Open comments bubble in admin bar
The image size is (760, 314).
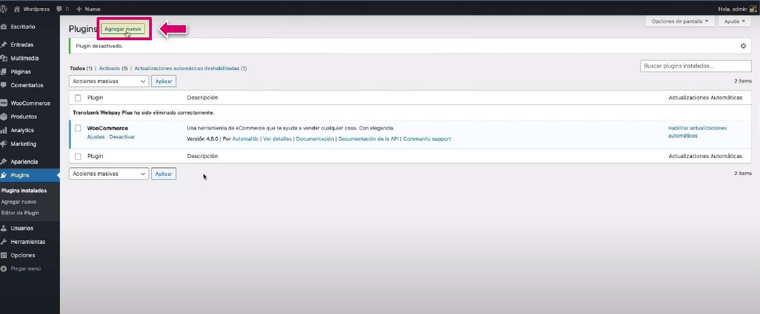coord(59,9)
